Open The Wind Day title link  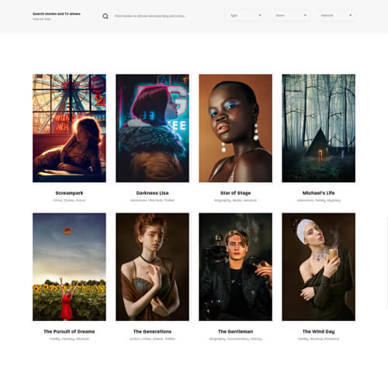[318, 331]
